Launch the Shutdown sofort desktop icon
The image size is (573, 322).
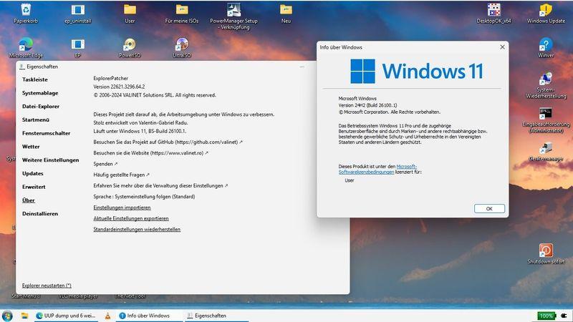pyautogui.click(x=546, y=253)
